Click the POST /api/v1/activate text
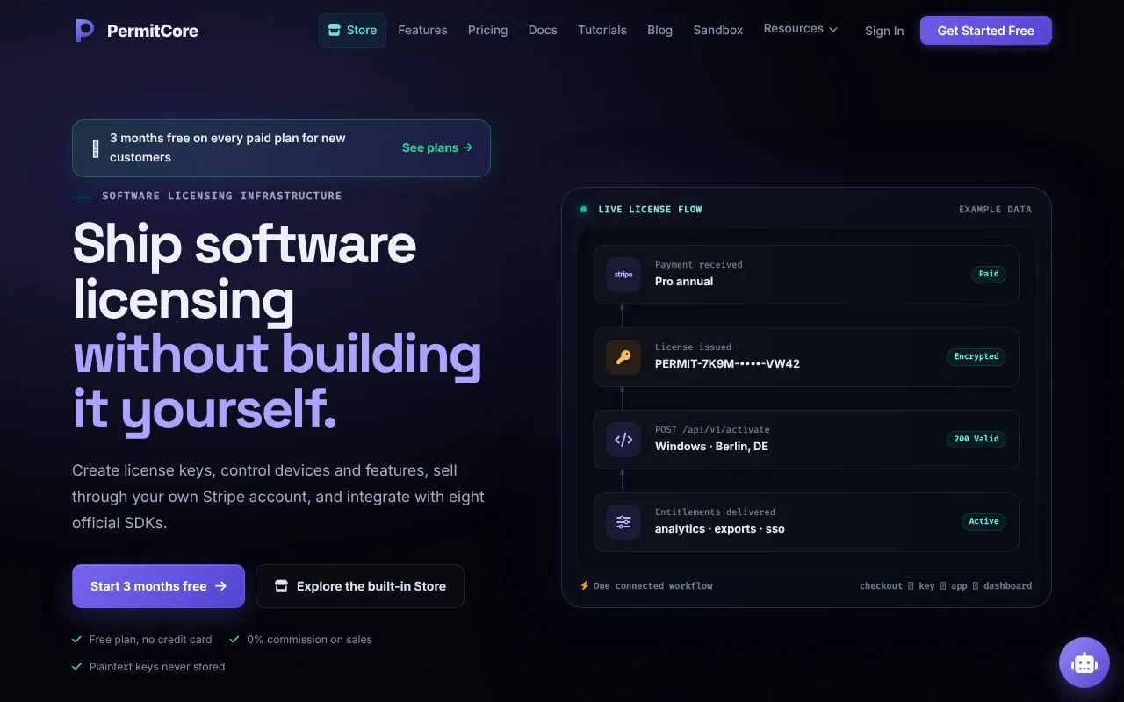The image size is (1124, 702). 712,429
